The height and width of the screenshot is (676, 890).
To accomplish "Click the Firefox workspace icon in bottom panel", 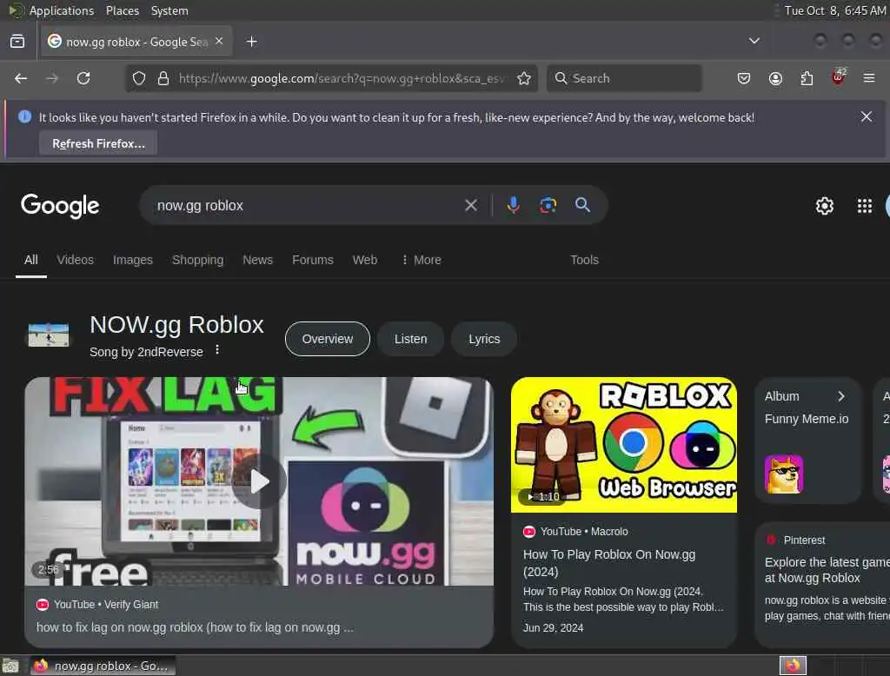I will point(793,666).
